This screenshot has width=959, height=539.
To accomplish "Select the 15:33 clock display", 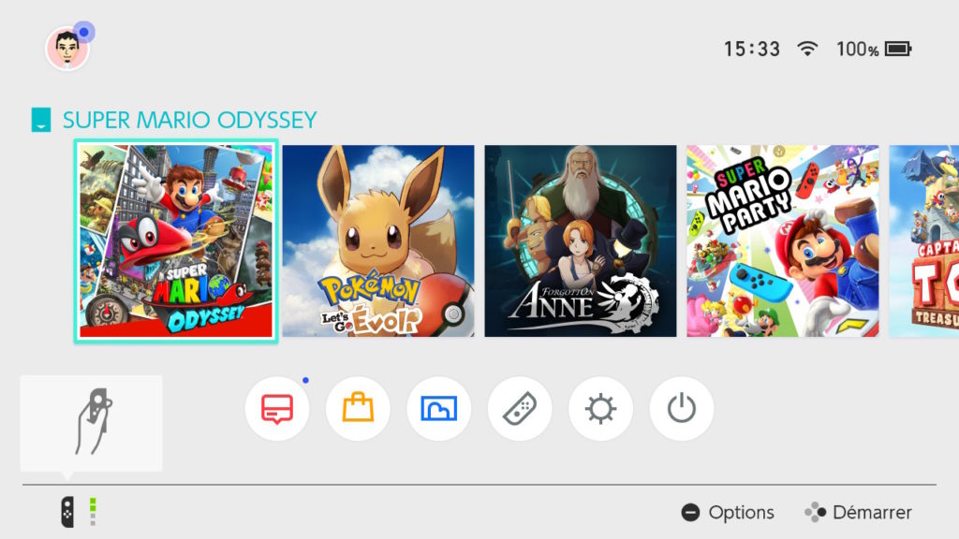I will click(752, 49).
